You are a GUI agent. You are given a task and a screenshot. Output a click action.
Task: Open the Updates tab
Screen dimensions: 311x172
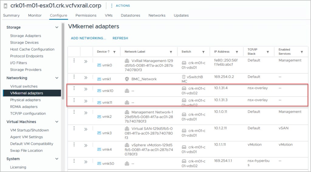pyautogui.click(x=181, y=15)
